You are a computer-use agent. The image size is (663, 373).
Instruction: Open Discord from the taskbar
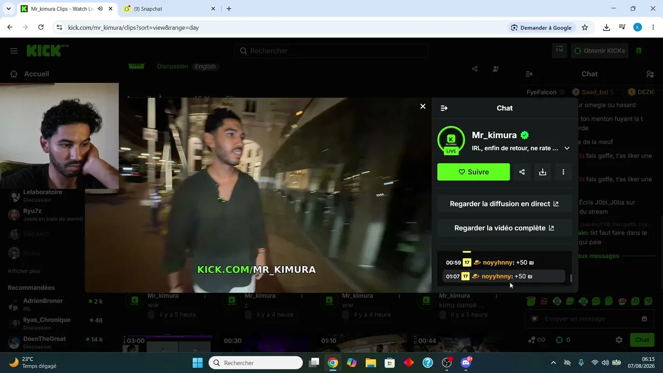point(466,363)
